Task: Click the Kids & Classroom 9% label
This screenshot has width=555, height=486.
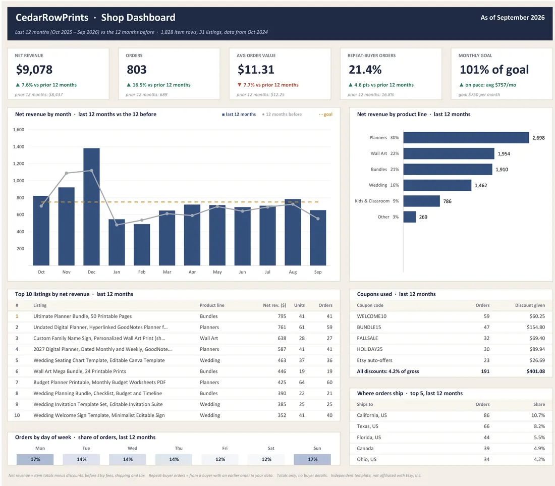Action: (x=377, y=201)
